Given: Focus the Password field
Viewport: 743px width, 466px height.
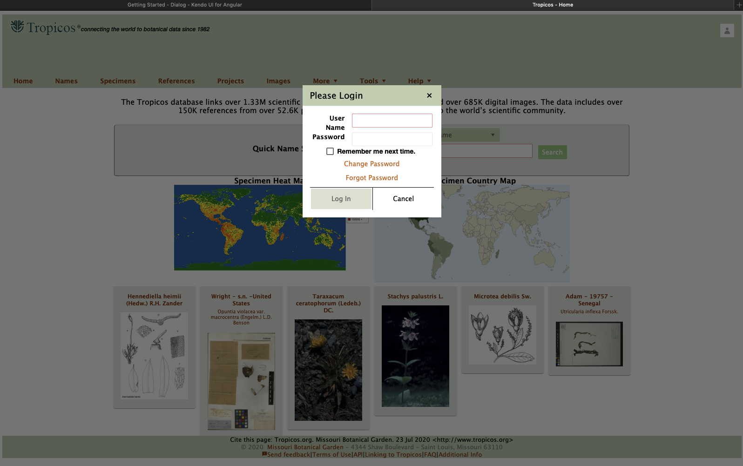Looking at the screenshot, I should [x=392, y=139].
